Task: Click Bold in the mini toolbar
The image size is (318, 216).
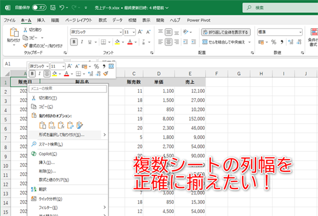Action: pyautogui.click(x=32, y=74)
